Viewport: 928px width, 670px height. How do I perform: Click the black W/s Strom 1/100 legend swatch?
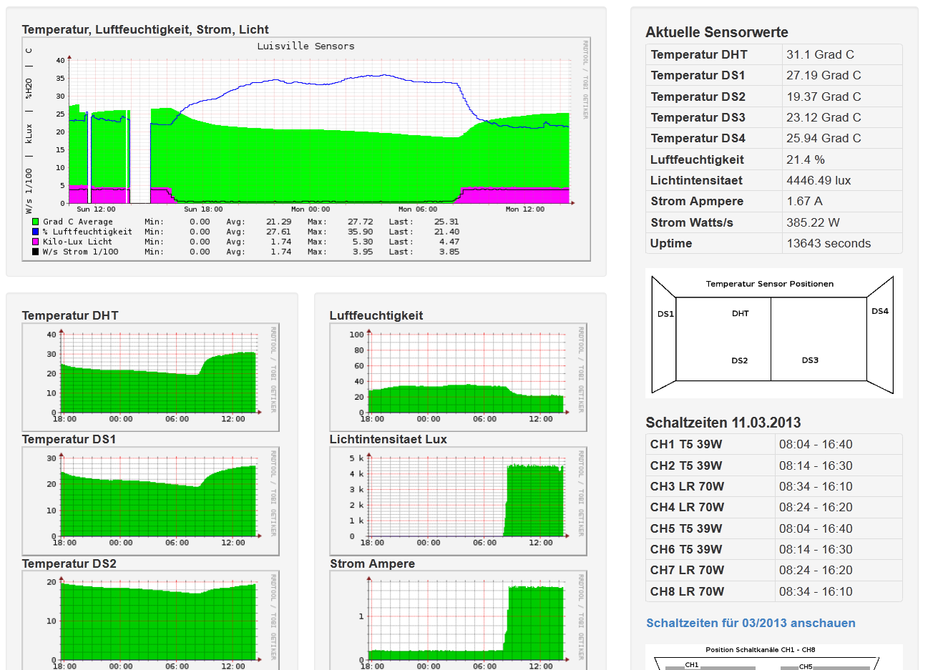[x=35, y=252]
